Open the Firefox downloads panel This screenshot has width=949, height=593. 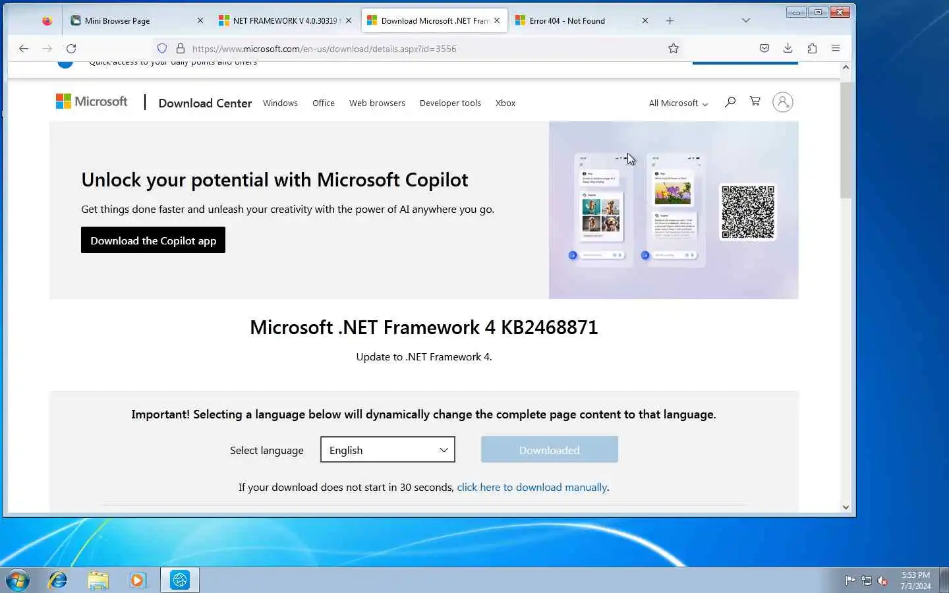788,48
